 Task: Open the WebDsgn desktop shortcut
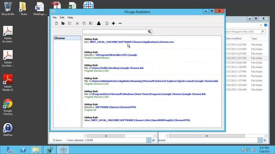pyautogui.click(x=40, y=9)
